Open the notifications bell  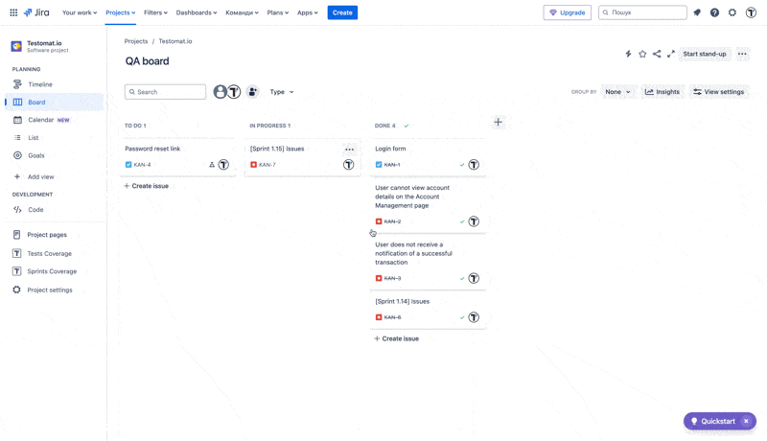tap(697, 12)
